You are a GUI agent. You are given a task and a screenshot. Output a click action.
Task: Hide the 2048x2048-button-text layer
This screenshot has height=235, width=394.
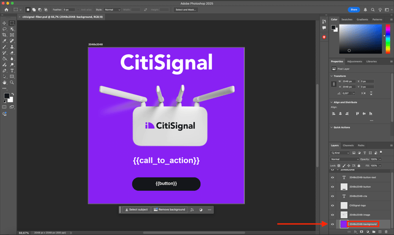tap(333, 178)
